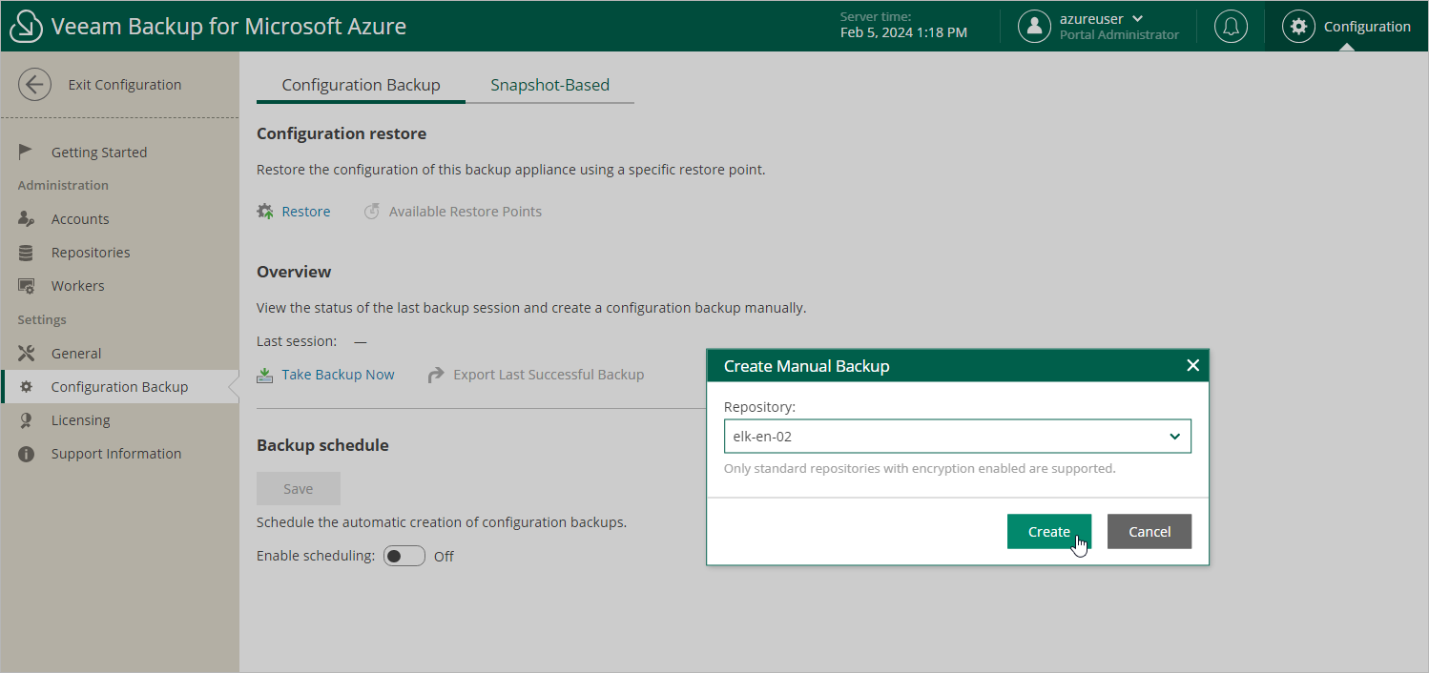Click the Configuration Backup gear icon in sidebar

click(x=27, y=387)
